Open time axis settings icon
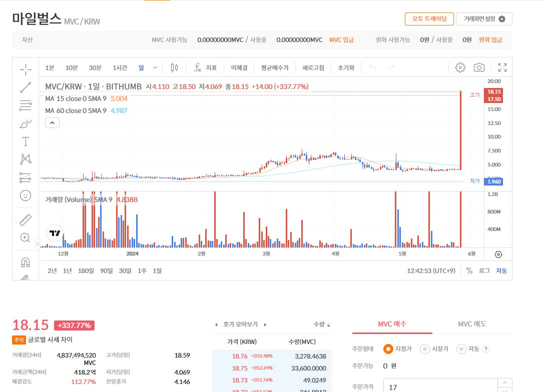 click(498, 254)
